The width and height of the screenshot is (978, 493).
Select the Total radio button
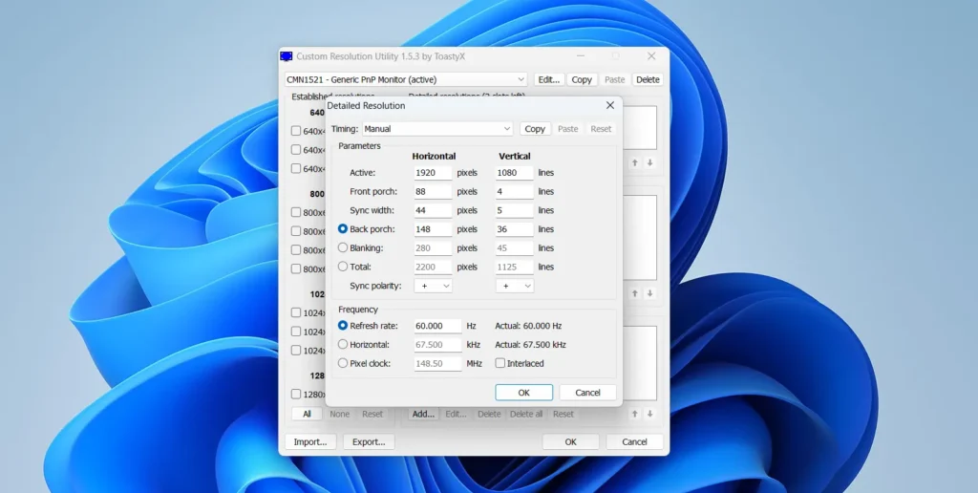point(343,267)
